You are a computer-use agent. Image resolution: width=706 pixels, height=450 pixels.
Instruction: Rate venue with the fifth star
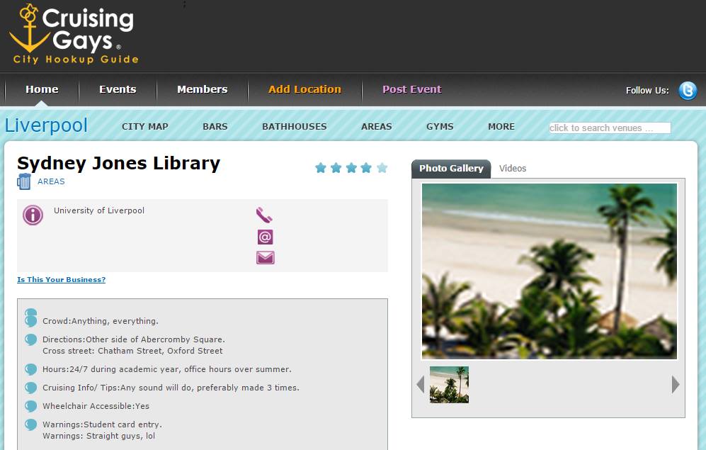click(x=382, y=168)
